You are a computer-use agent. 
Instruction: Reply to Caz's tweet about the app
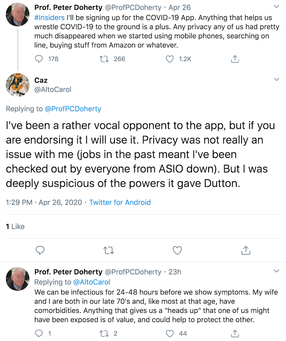[x=40, y=250]
